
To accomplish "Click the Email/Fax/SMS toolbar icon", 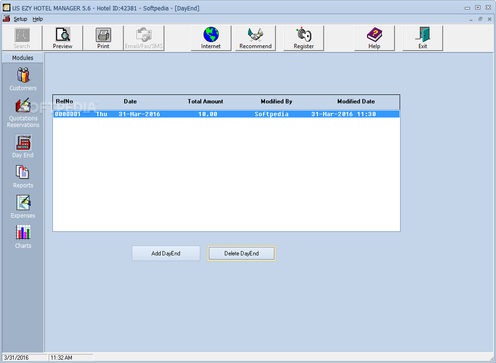I will click(144, 38).
